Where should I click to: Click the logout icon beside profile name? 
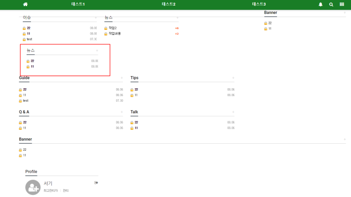click(96, 183)
